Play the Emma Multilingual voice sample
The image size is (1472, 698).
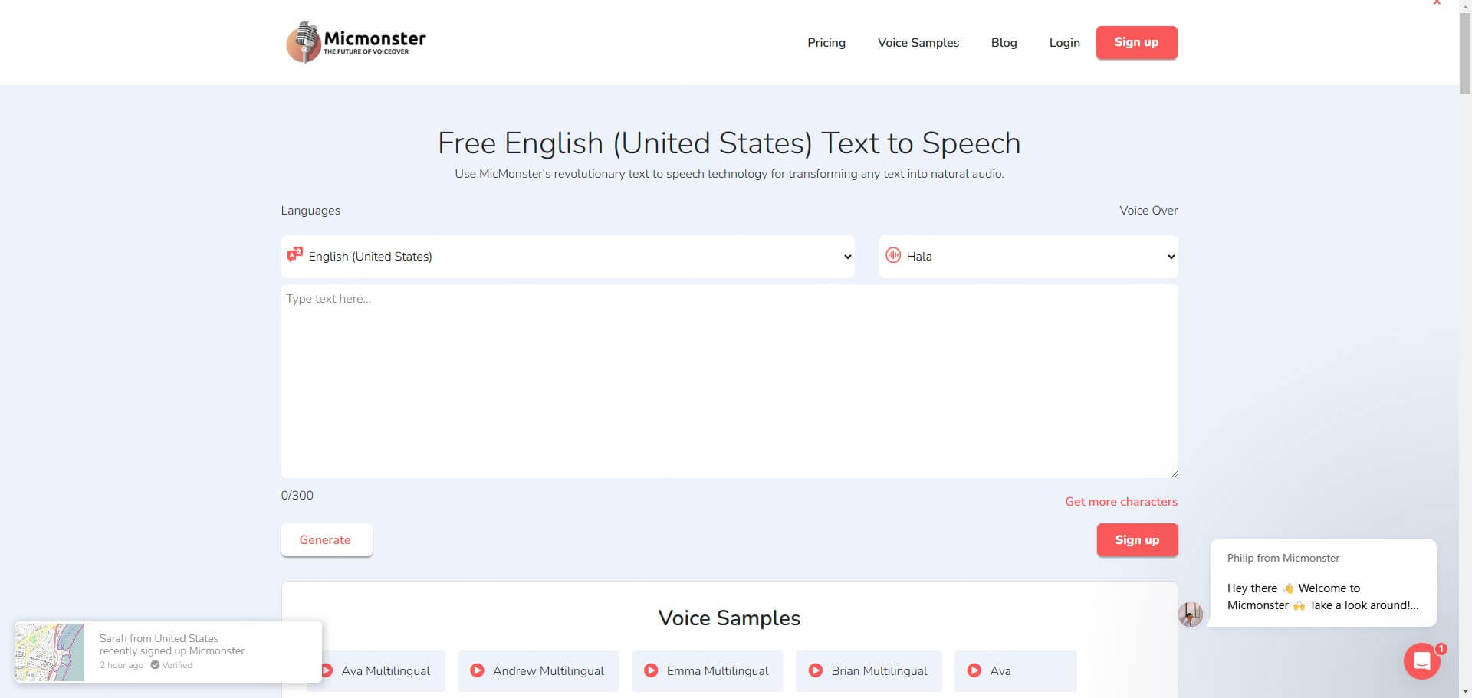651,670
